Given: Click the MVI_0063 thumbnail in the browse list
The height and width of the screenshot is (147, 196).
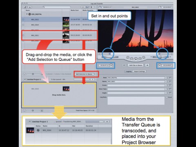Looking at the screenshot, I should point(66,20).
